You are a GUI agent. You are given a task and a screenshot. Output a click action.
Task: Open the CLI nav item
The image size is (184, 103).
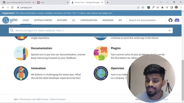(x=74, y=20)
